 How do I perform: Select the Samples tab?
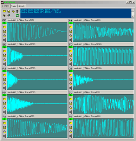pyautogui.click(x=6, y=6)
